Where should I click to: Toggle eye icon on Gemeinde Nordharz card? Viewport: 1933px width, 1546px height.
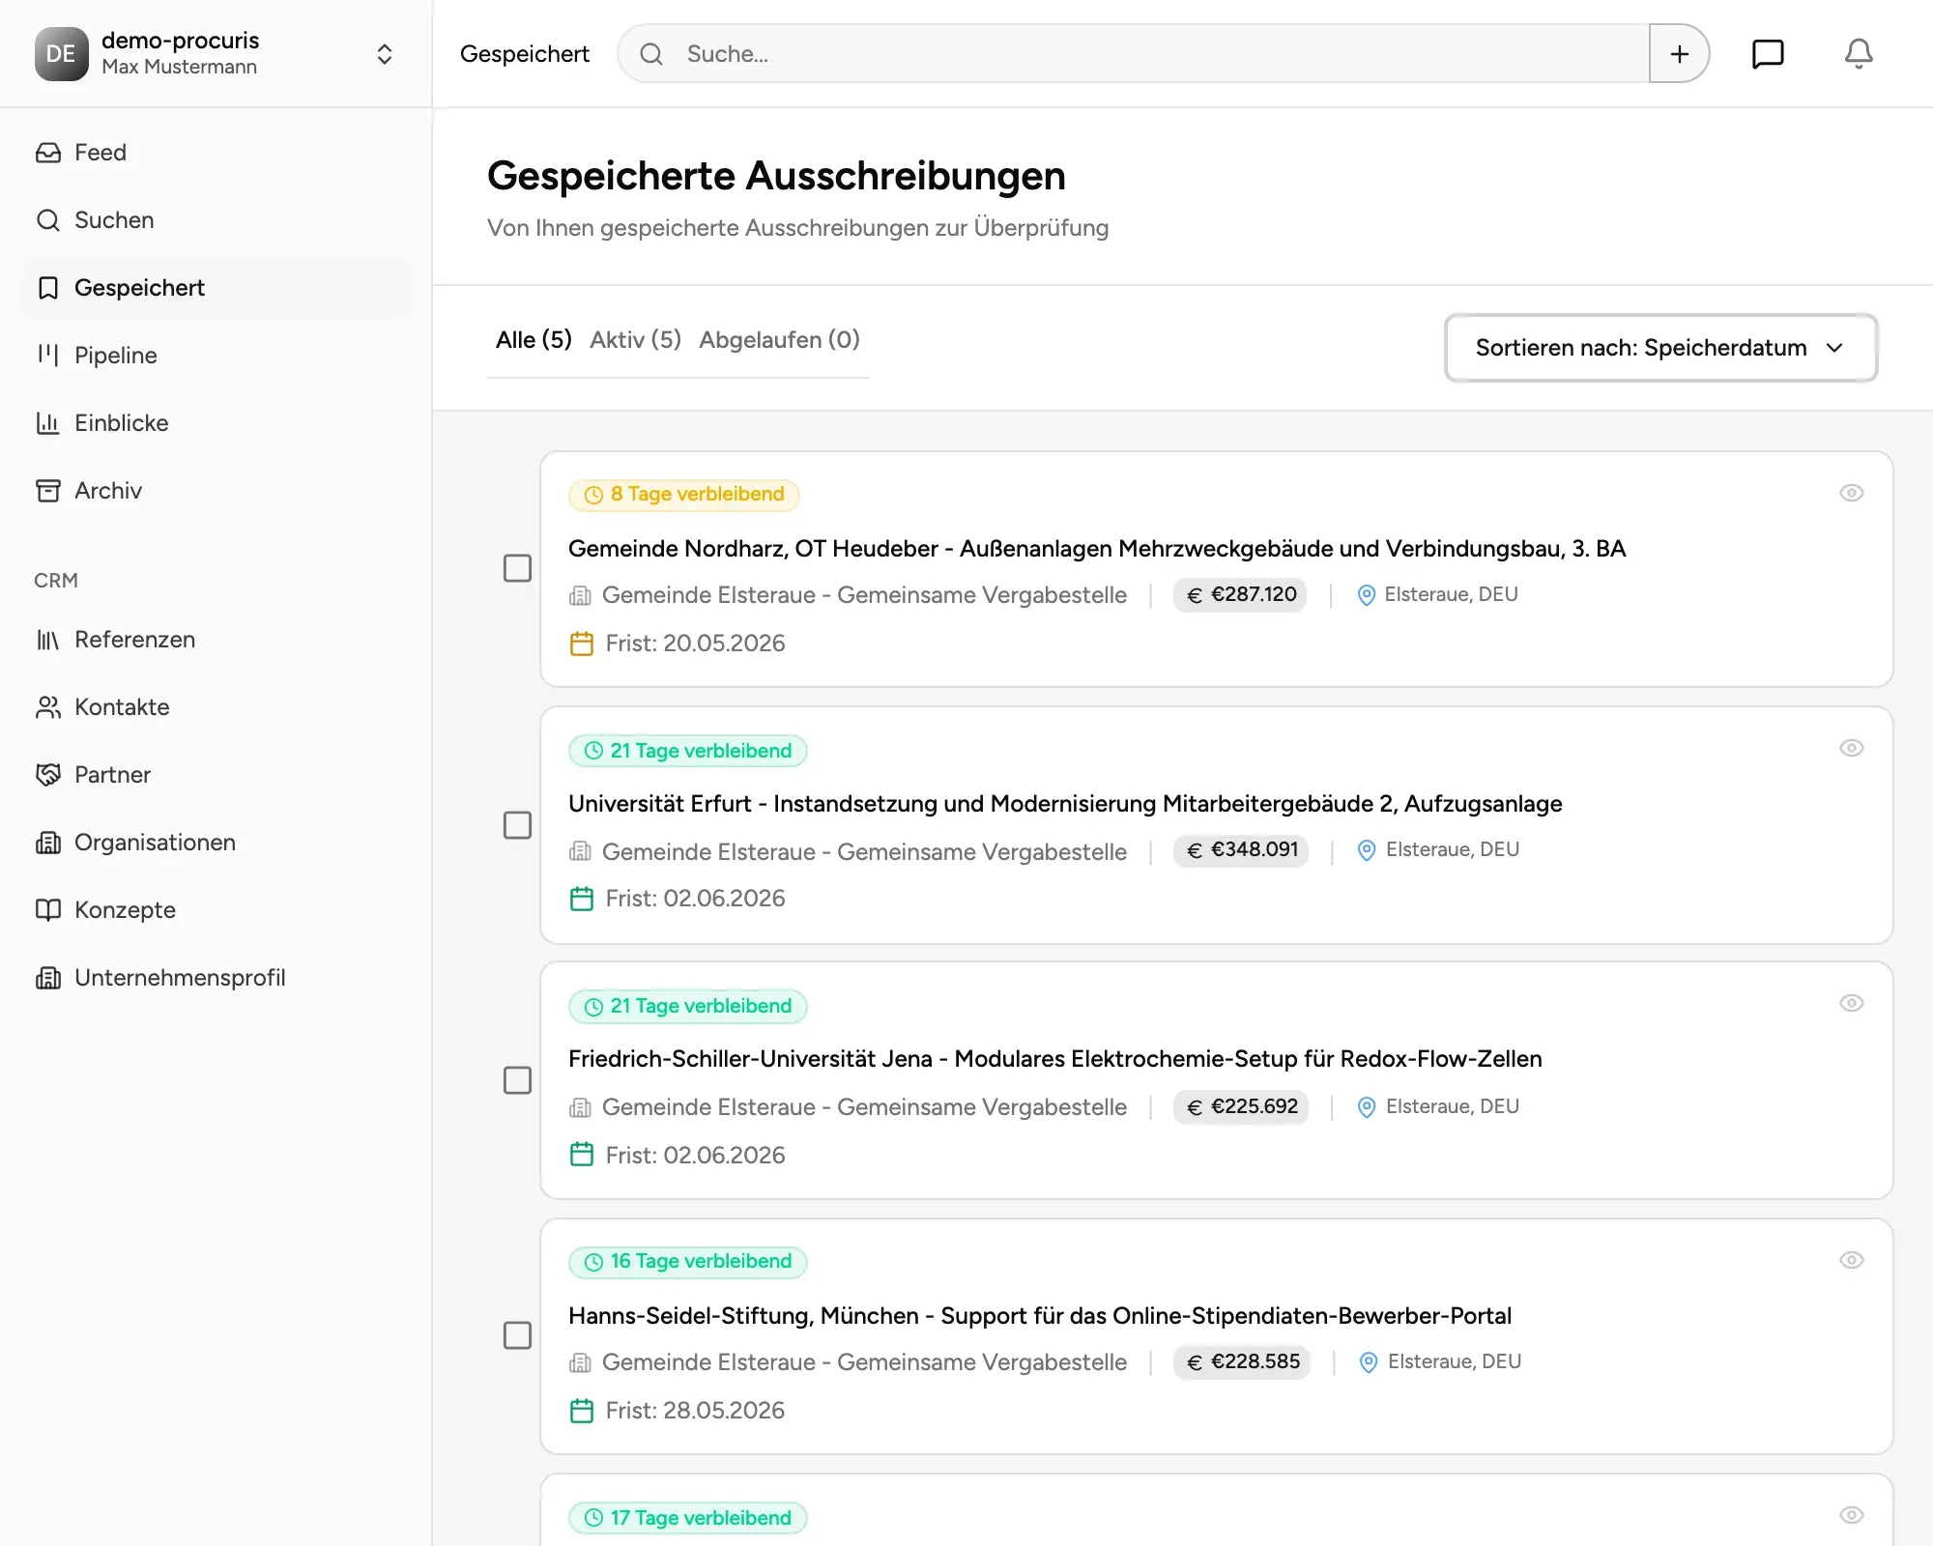tap(1852, 493)
